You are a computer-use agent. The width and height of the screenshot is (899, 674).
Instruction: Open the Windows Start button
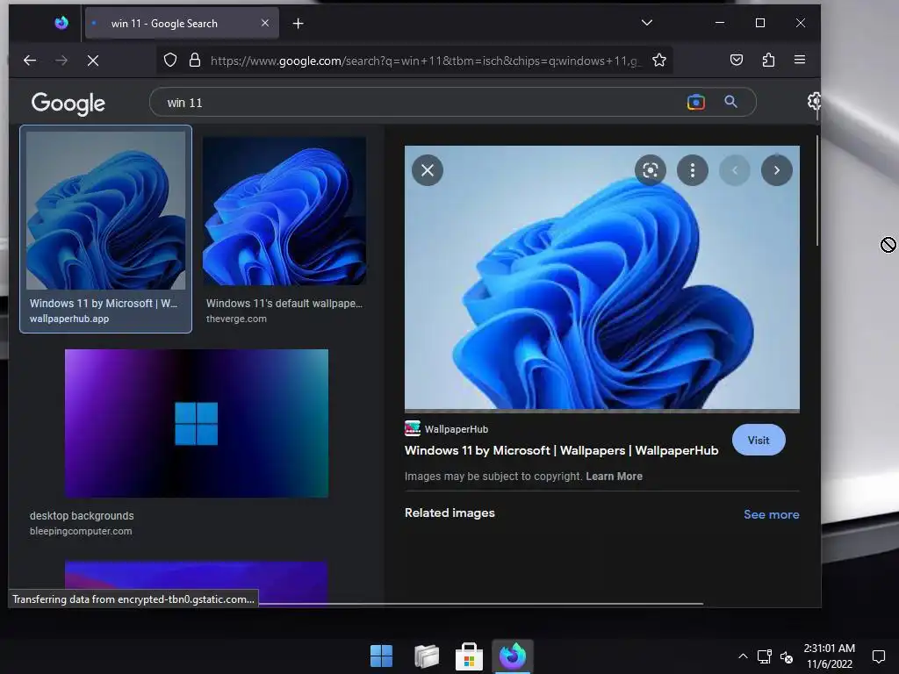(x=382, y=656)
